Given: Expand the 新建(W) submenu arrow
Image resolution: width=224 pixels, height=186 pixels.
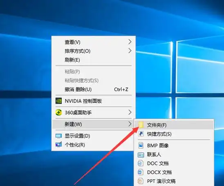Looking at the screenshot, I should 130,124.
